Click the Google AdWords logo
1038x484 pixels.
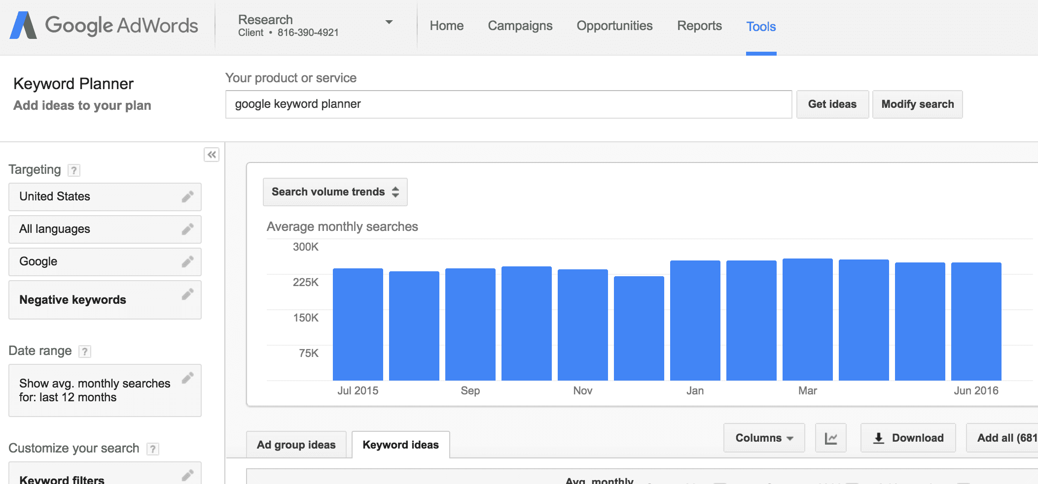coord(104,26)
